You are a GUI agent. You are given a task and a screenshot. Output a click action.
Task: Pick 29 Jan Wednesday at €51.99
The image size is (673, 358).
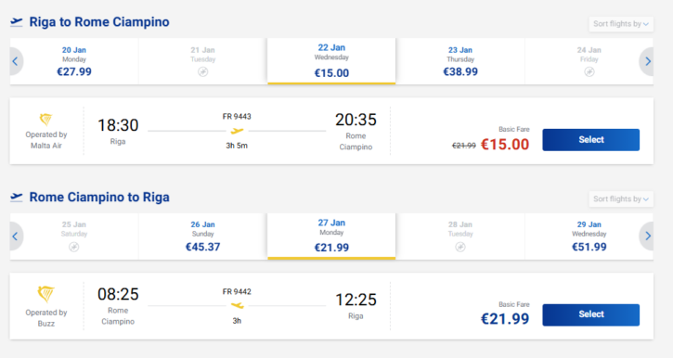[589, 237]
